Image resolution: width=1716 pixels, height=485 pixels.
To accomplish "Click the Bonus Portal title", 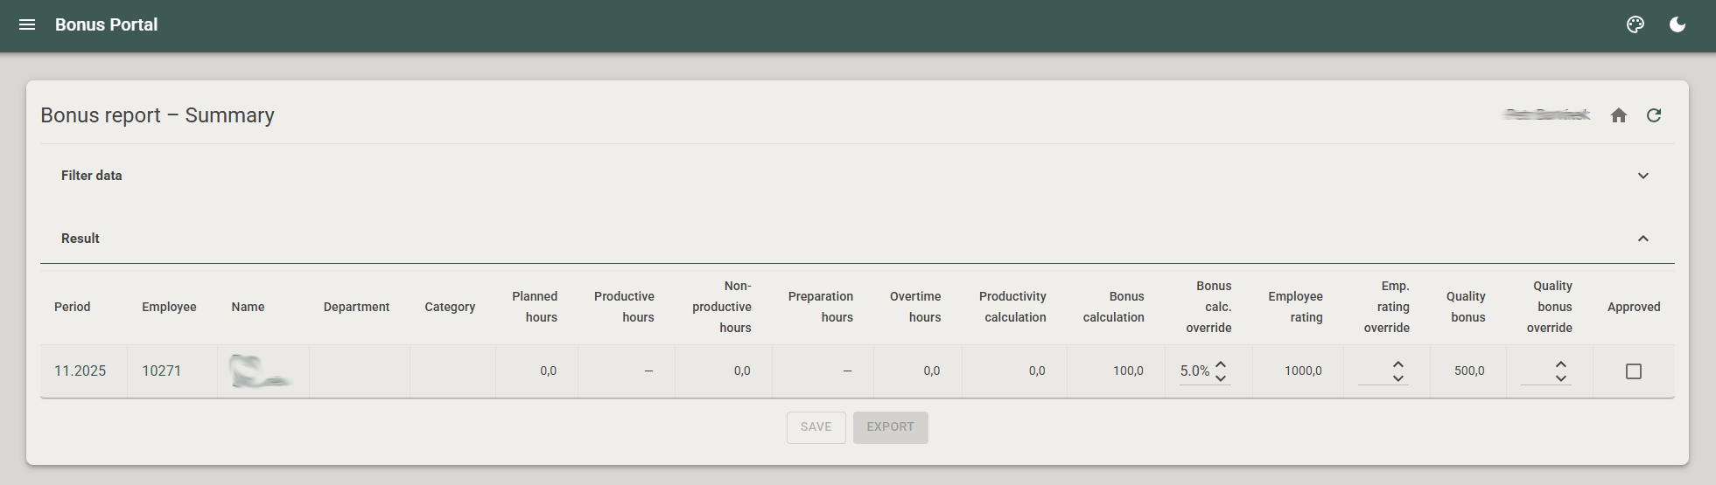I will [x=106, y=24].
